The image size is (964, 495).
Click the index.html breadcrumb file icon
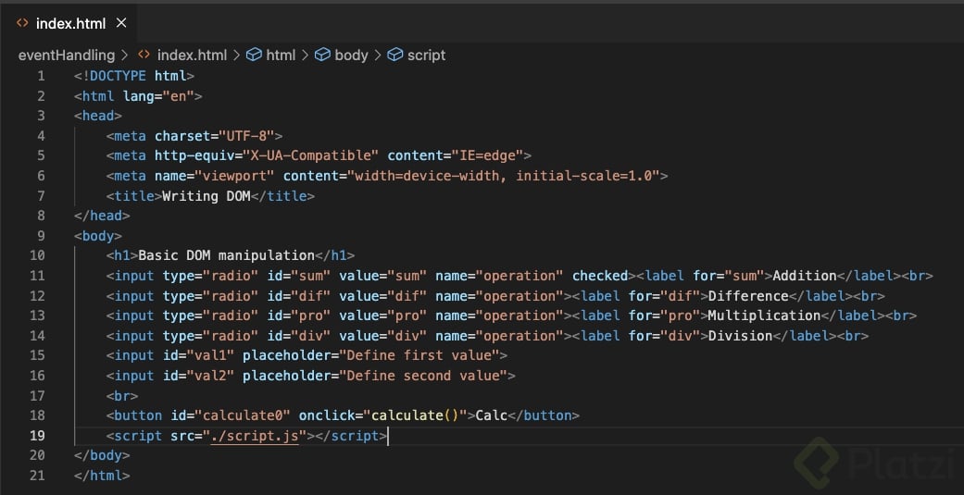[144, 56]
